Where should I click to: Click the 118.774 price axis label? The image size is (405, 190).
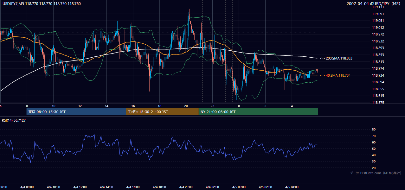(378, 69)
